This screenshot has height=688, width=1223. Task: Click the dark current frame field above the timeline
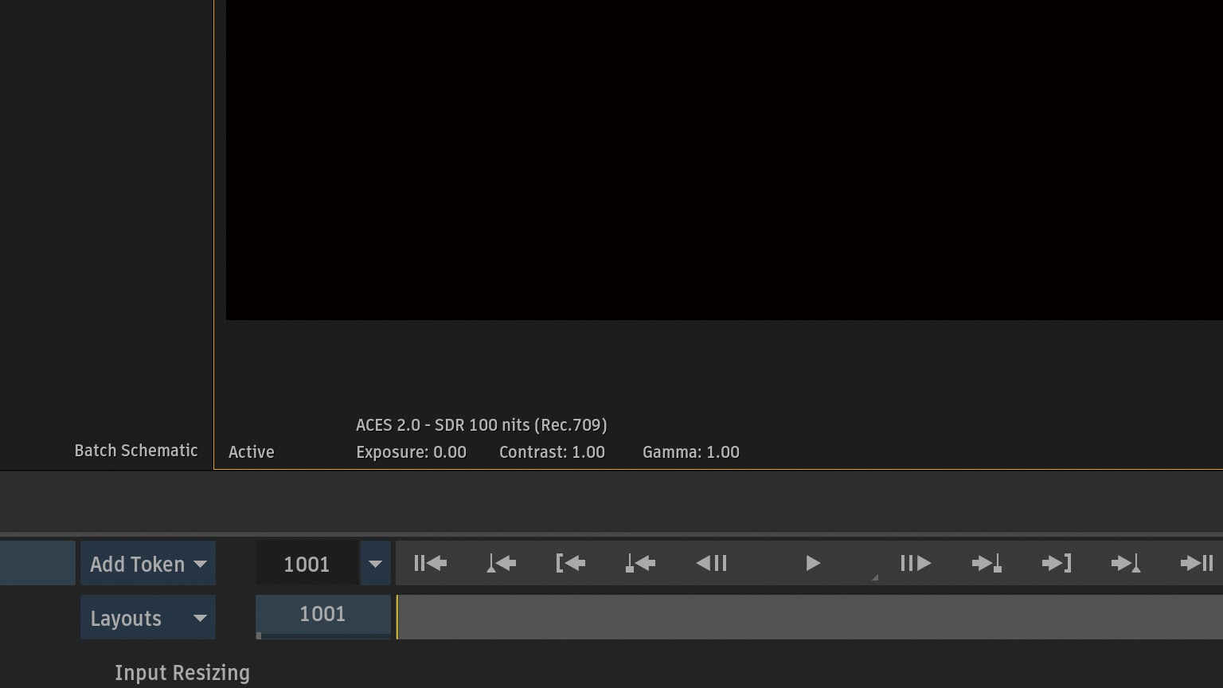pyautogui.click(x=307, y=564)
